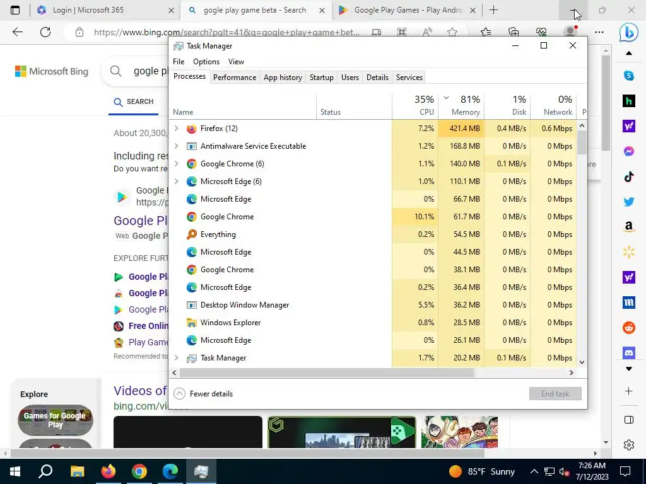Open Windows Start menu
Image resolution: width=646 pixels, height=484 pixels.
tap(15, 471)
